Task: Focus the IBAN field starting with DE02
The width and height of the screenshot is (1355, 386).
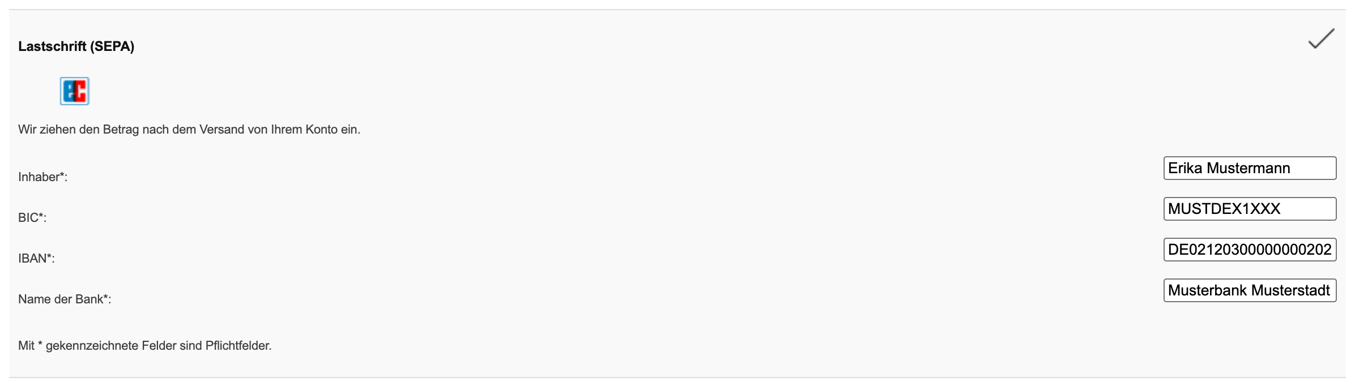Action: 1250,250
